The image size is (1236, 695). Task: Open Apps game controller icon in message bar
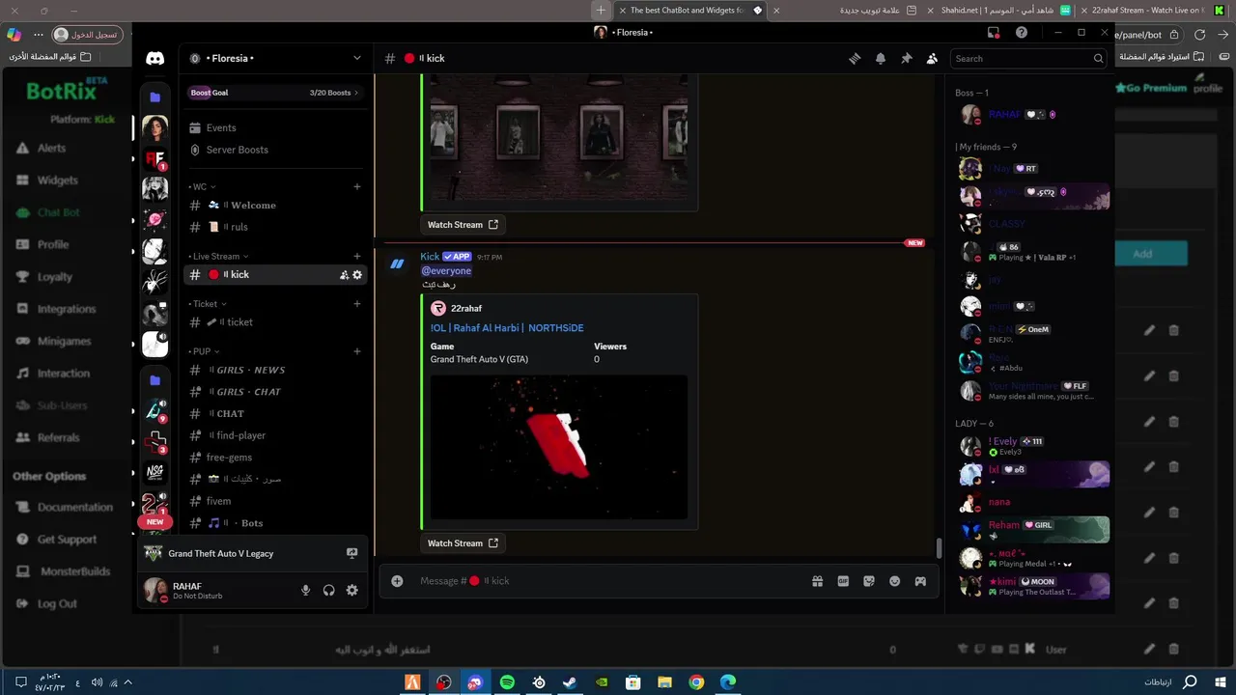pos(921,581)
